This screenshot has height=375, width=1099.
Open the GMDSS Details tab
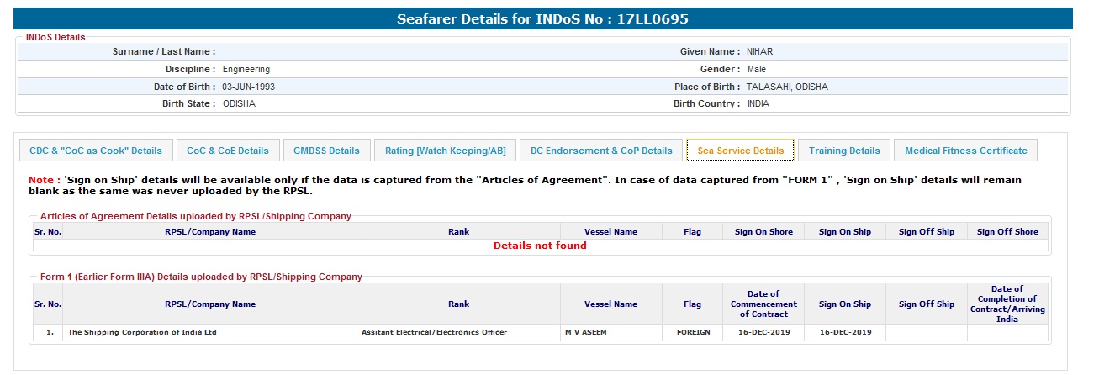click(326, 151)
